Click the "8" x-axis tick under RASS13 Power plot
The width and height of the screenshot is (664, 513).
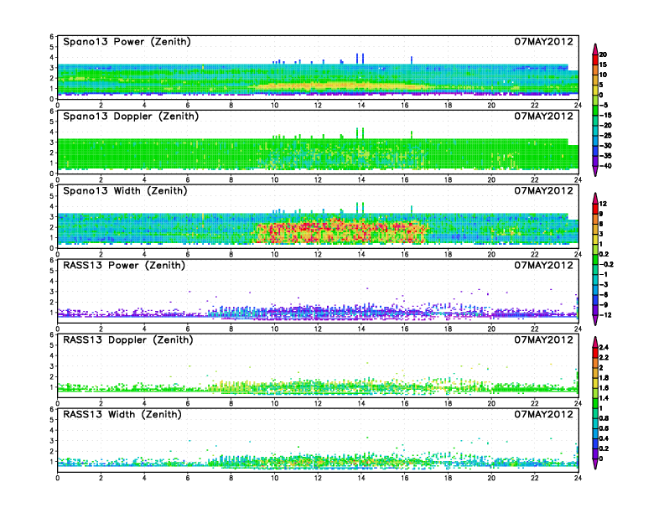coord(231,329)
